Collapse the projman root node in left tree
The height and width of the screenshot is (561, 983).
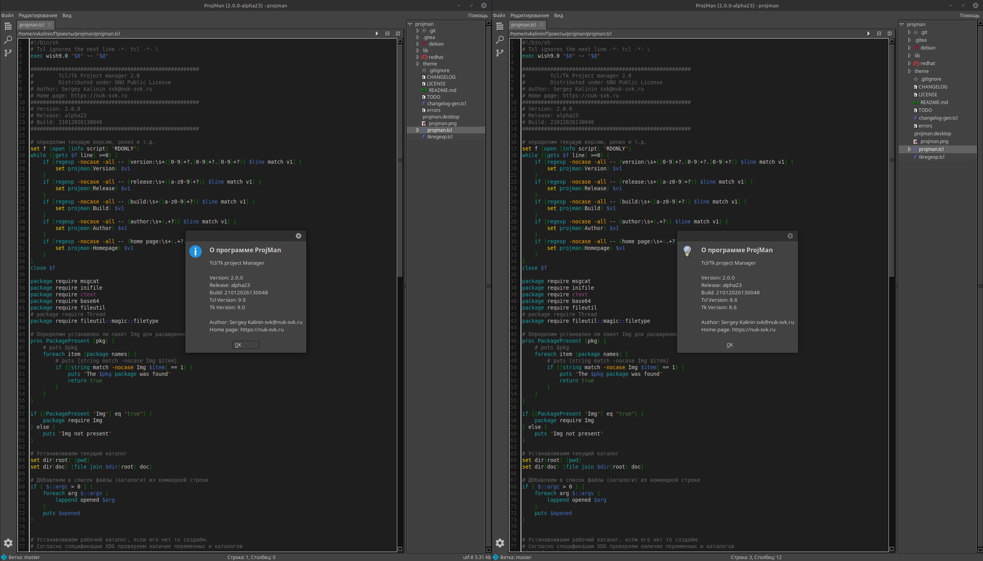pos(410,24)
